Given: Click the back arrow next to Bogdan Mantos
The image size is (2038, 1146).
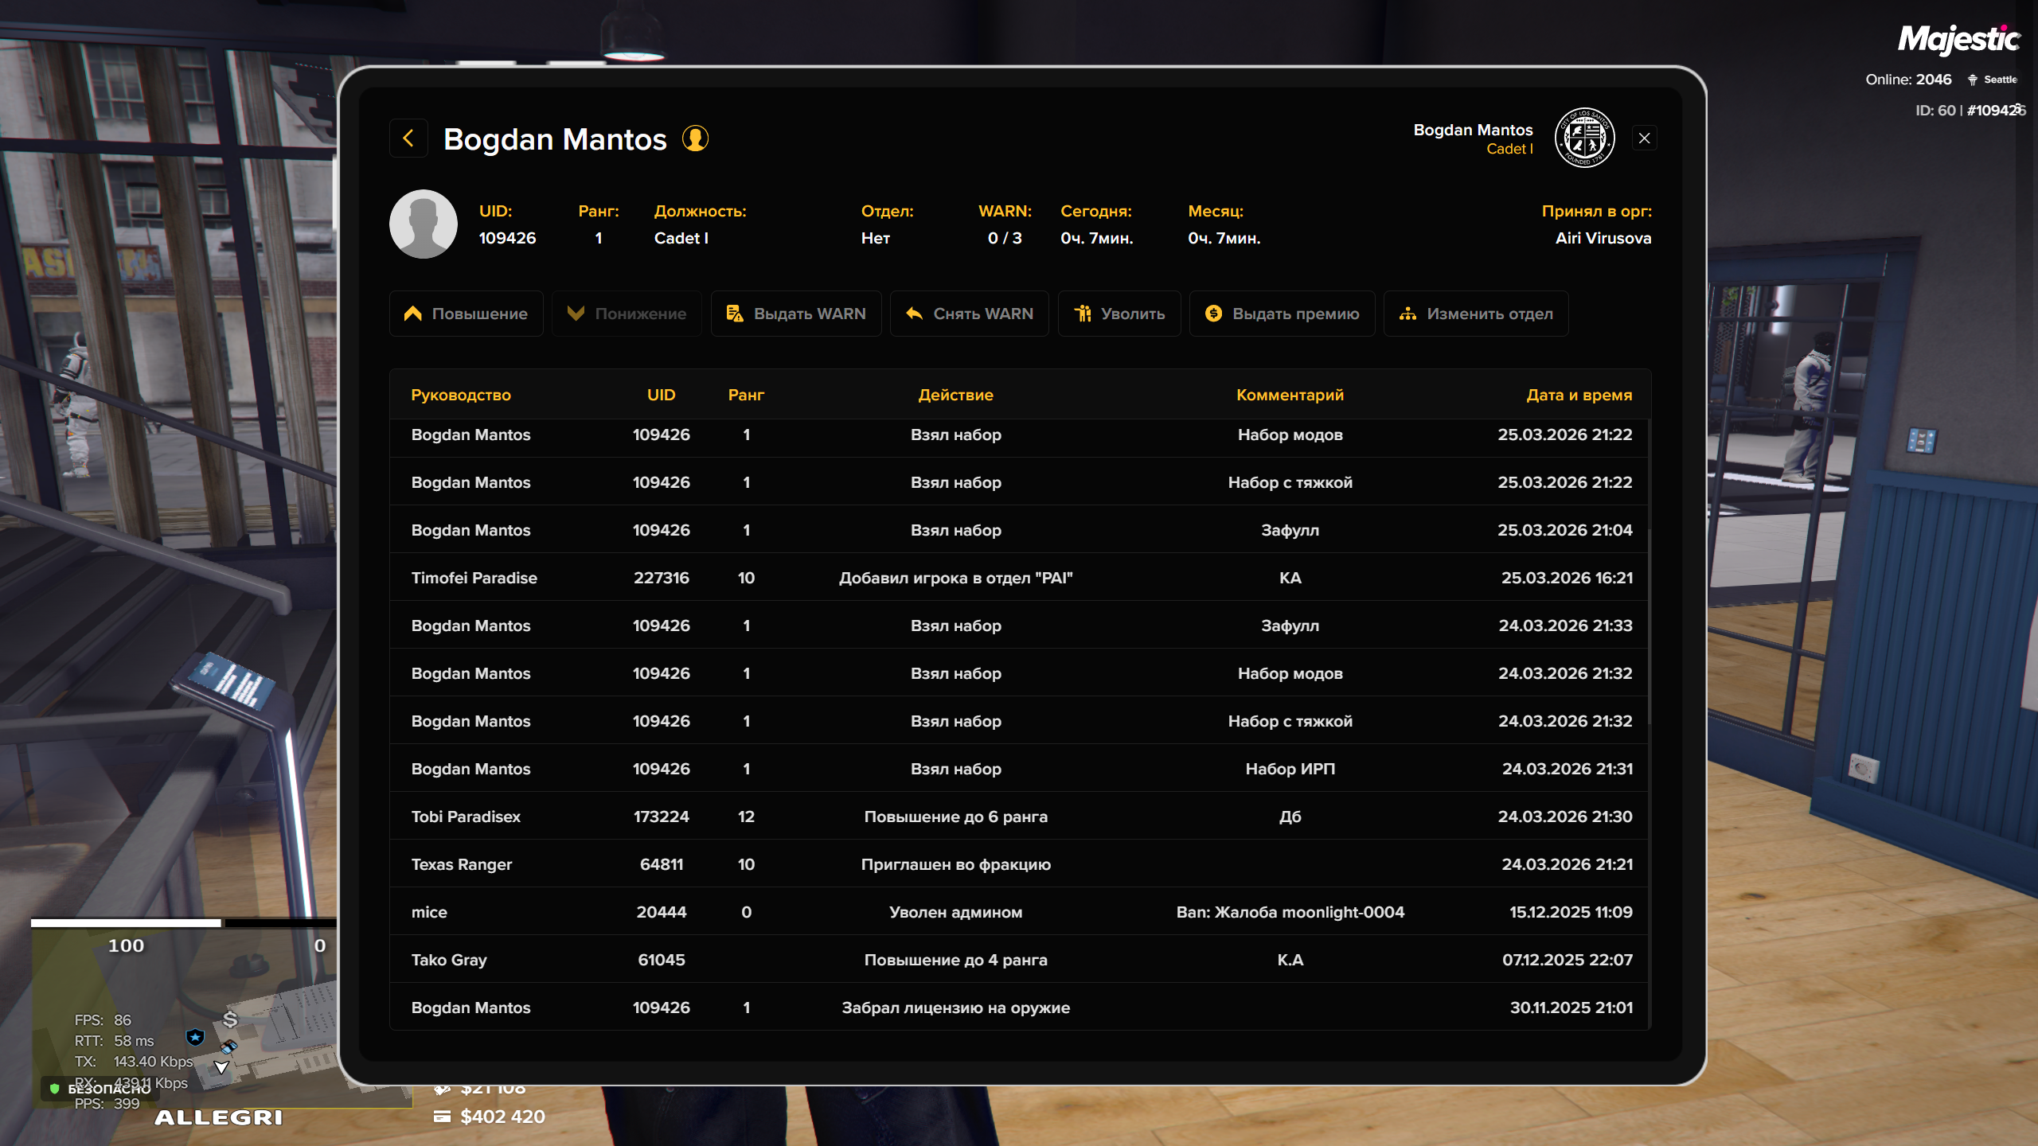Looking at the screenshot, I should click(408, 138).
